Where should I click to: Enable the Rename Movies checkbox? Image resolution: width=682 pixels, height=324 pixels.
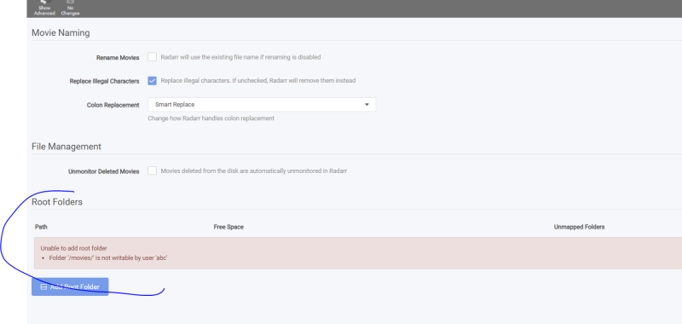(152, 57)
